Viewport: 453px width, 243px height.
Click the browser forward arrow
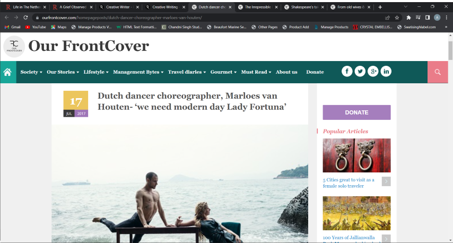click(16, 18)
